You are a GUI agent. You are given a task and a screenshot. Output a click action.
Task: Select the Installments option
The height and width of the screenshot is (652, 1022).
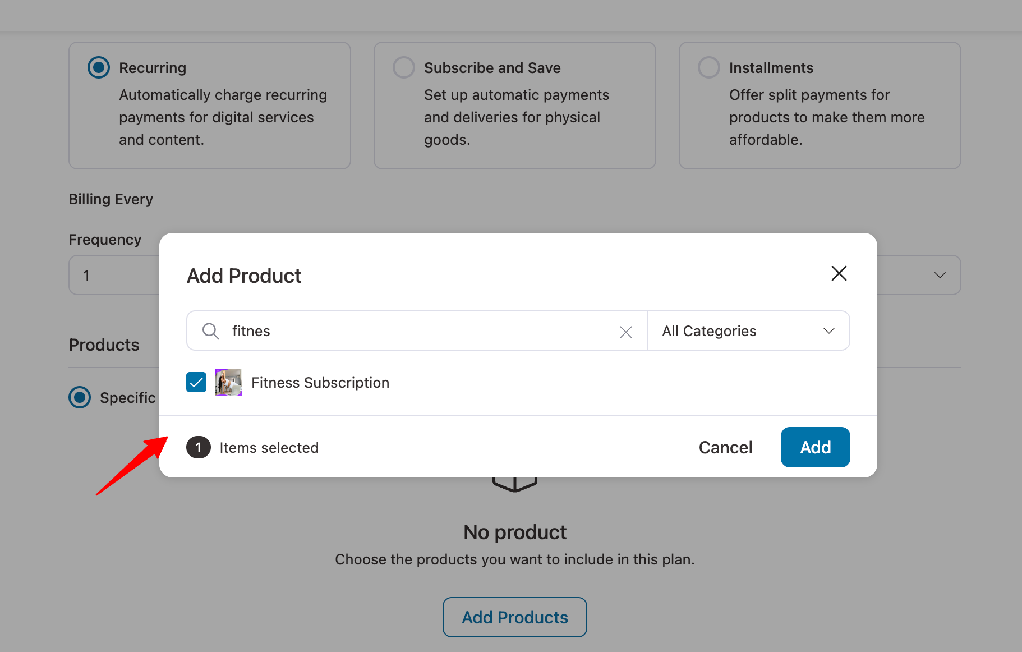(708, 67)
